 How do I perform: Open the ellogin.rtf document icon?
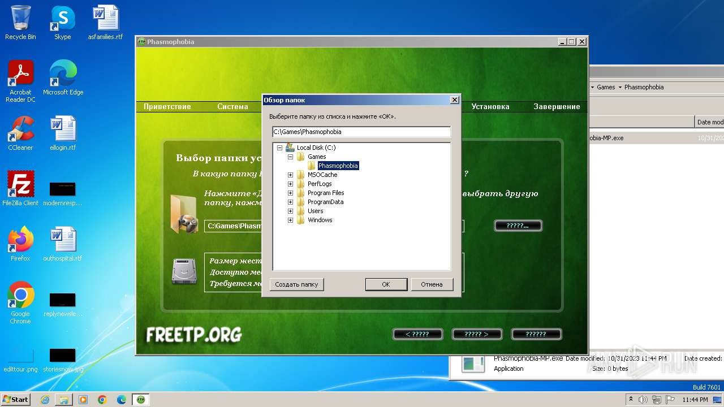(63, 133)
